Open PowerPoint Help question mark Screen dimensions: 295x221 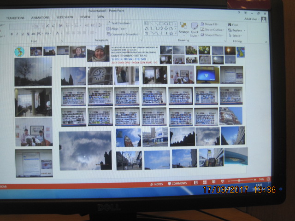(x=239, y=13)
